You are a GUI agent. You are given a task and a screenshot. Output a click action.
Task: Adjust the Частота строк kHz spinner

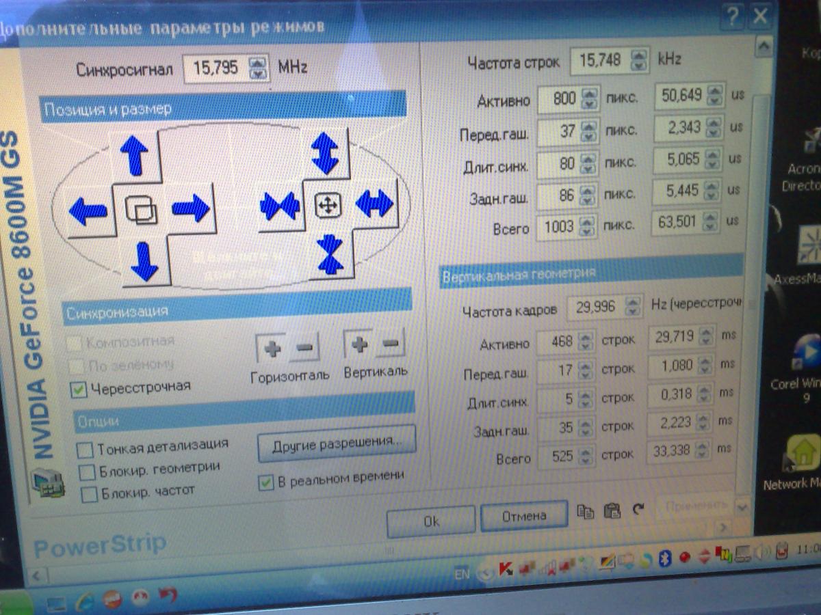[x=640, y=60]
